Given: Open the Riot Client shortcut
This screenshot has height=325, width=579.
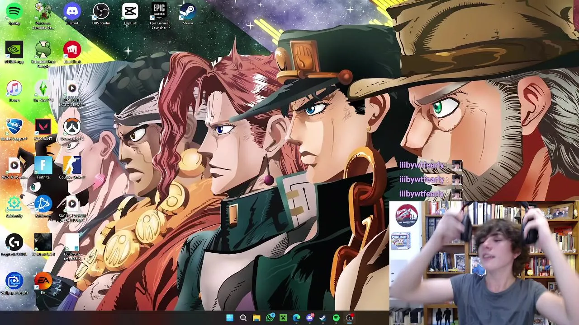Looking at the screenshot, I should point(72,52).
